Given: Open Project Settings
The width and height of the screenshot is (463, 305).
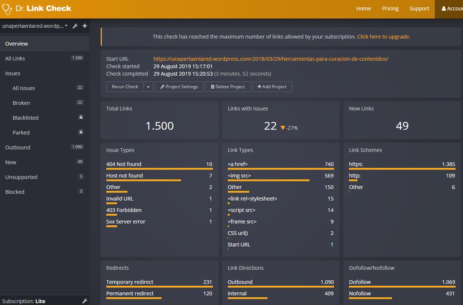Looking at the screenshot, I should 179,87.
